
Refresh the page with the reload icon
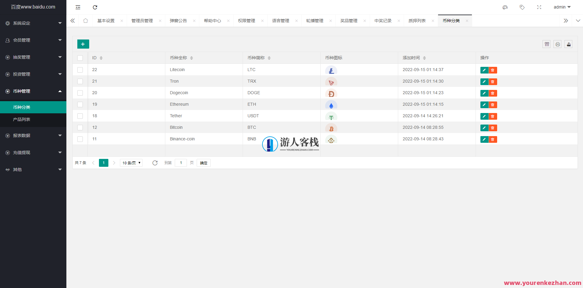pos(95,7)
